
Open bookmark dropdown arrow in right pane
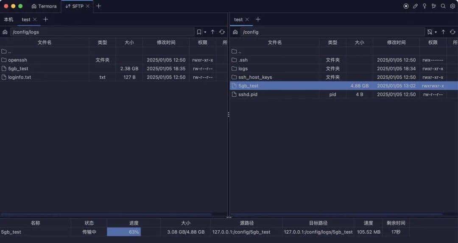pos(436,32)
